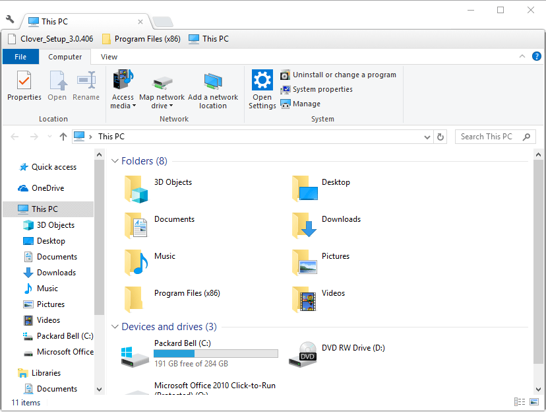Screen dimensions: 546x412
Task: Collapse the Folders (8) group
Action: [114, 161]
